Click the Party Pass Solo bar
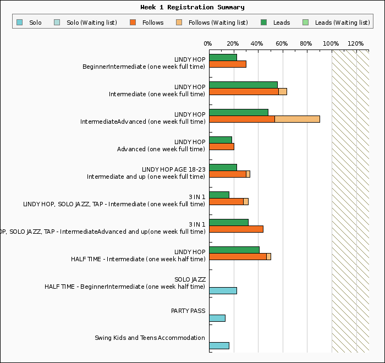385x363 pixels. (x=217, y=318)
